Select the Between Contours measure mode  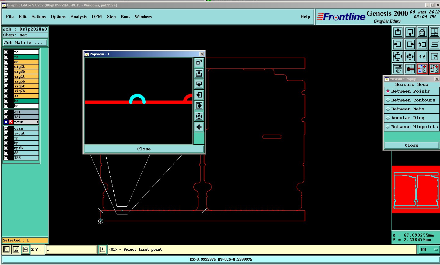(412, 100)
